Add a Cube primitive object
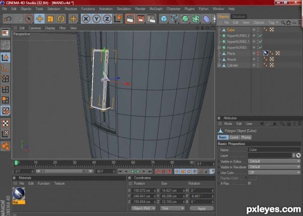Screen dimensions: 303x216 click(164, 19)
